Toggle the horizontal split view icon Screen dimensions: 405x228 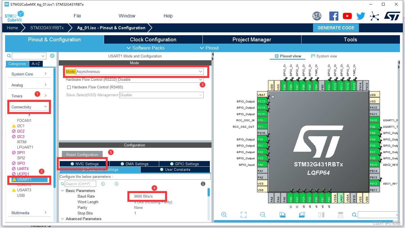click(x=340, y=215)
